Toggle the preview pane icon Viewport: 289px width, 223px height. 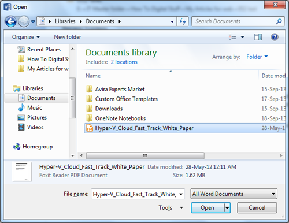point(258,37)
